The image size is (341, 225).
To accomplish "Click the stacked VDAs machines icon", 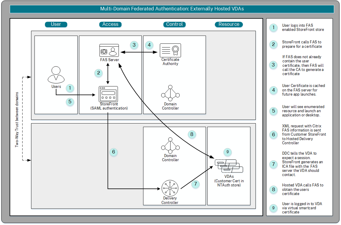I will click(229, 166).
